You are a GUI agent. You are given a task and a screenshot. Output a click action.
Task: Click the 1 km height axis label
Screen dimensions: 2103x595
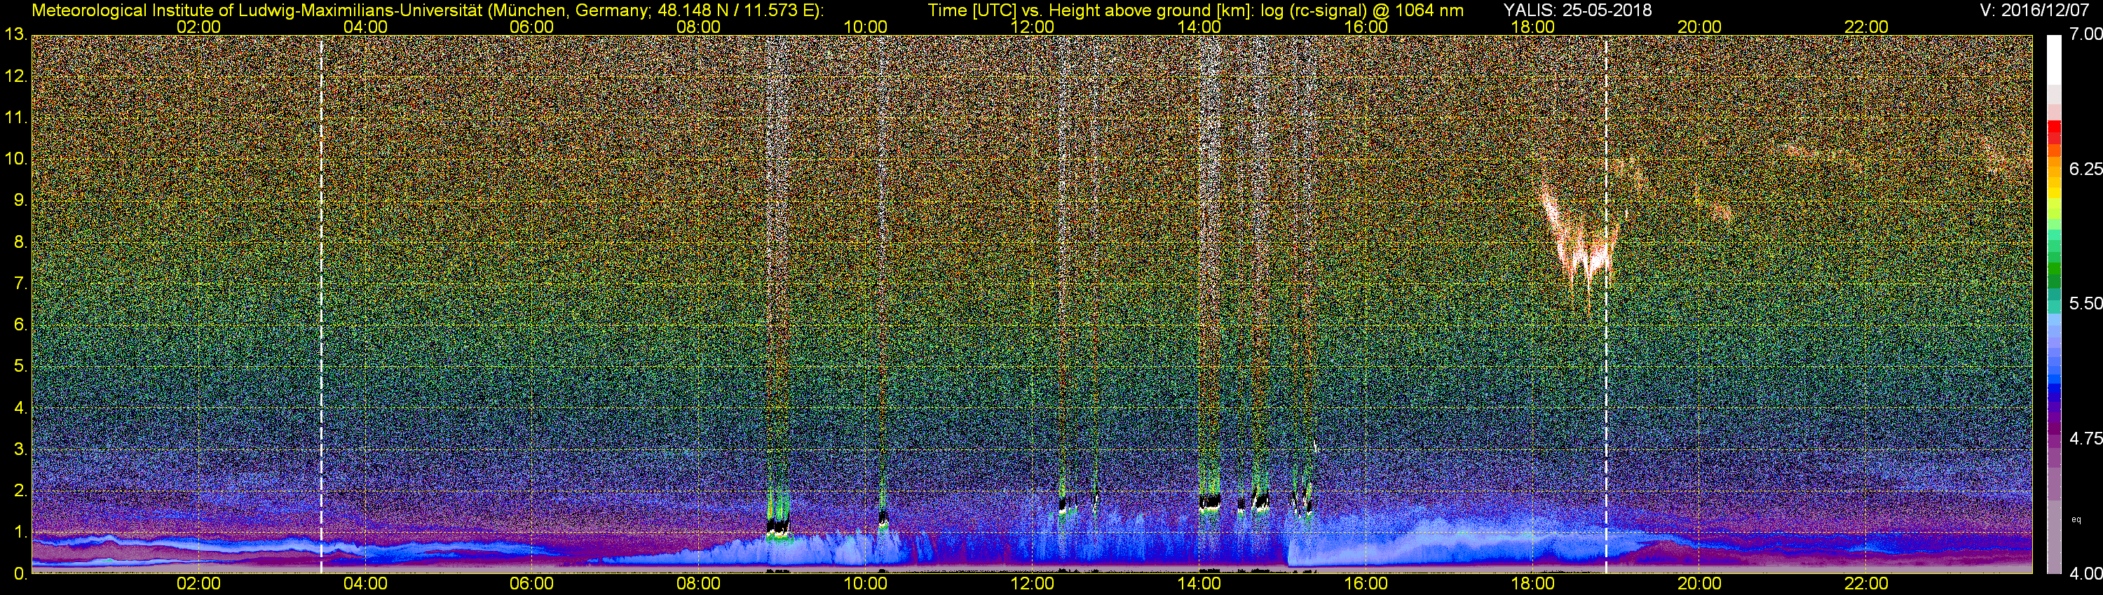(x=20, y=532)
